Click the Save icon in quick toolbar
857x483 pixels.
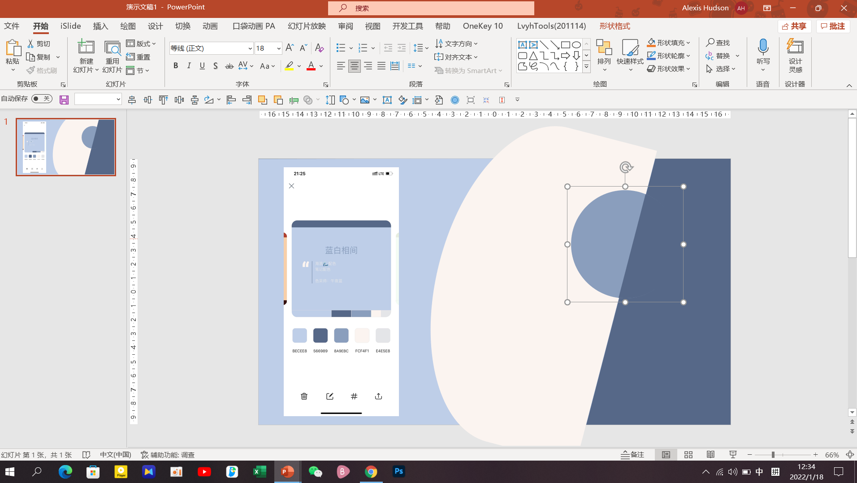pyautogui.click(x=64, y=100)
